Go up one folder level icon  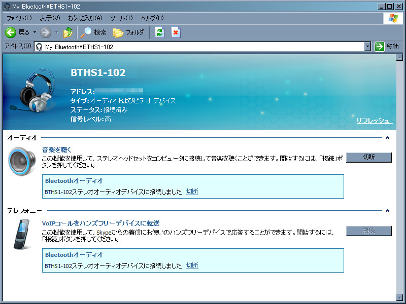click(x=68, y=32)
